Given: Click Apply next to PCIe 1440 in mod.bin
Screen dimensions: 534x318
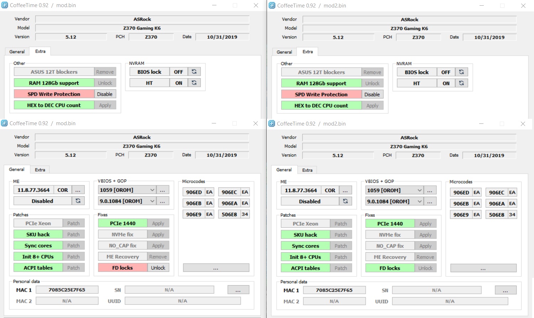Looking at the screenshot, I should tap(158, 223).
